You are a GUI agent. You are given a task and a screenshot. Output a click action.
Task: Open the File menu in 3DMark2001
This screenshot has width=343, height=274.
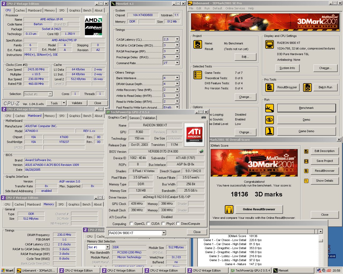click(x=191, y=8)
